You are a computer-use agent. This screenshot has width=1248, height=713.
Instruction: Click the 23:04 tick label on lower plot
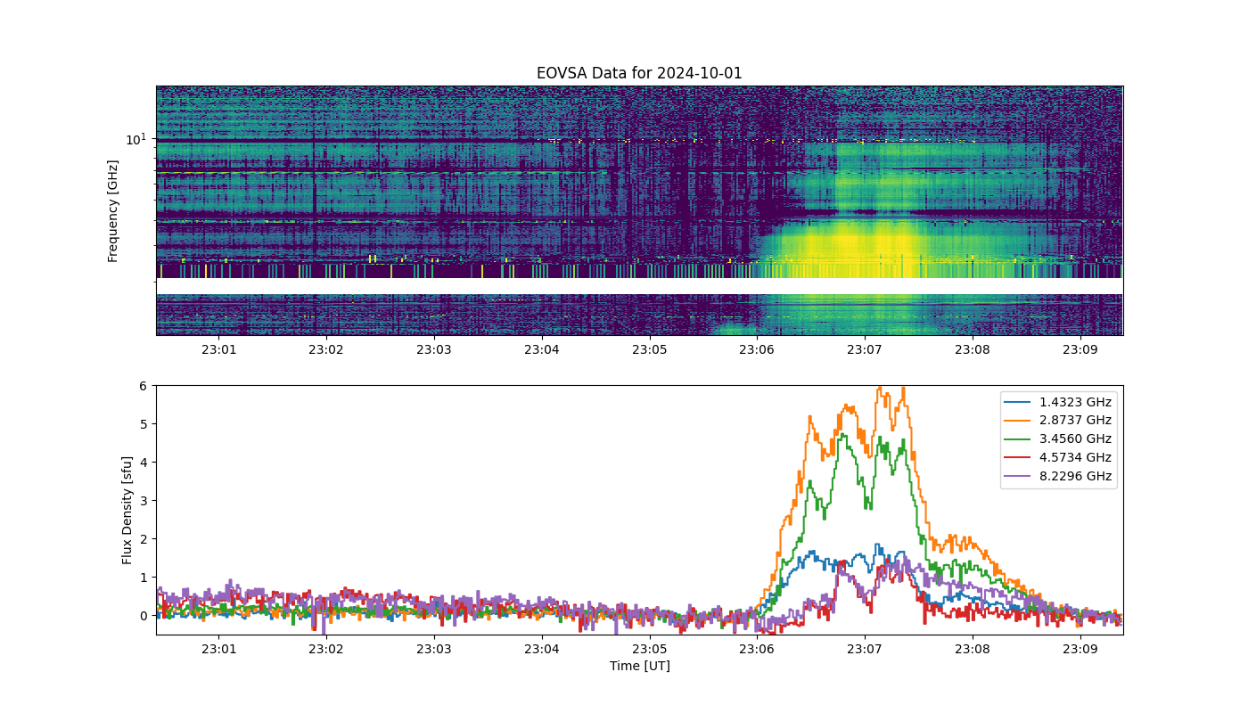542,649
